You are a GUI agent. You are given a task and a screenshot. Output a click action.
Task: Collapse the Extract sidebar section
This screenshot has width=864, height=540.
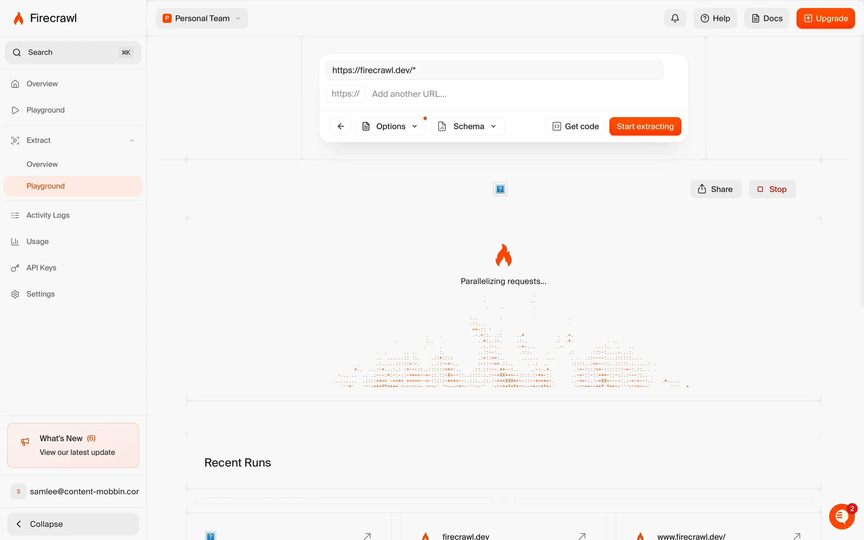click(x=132, y=141)
